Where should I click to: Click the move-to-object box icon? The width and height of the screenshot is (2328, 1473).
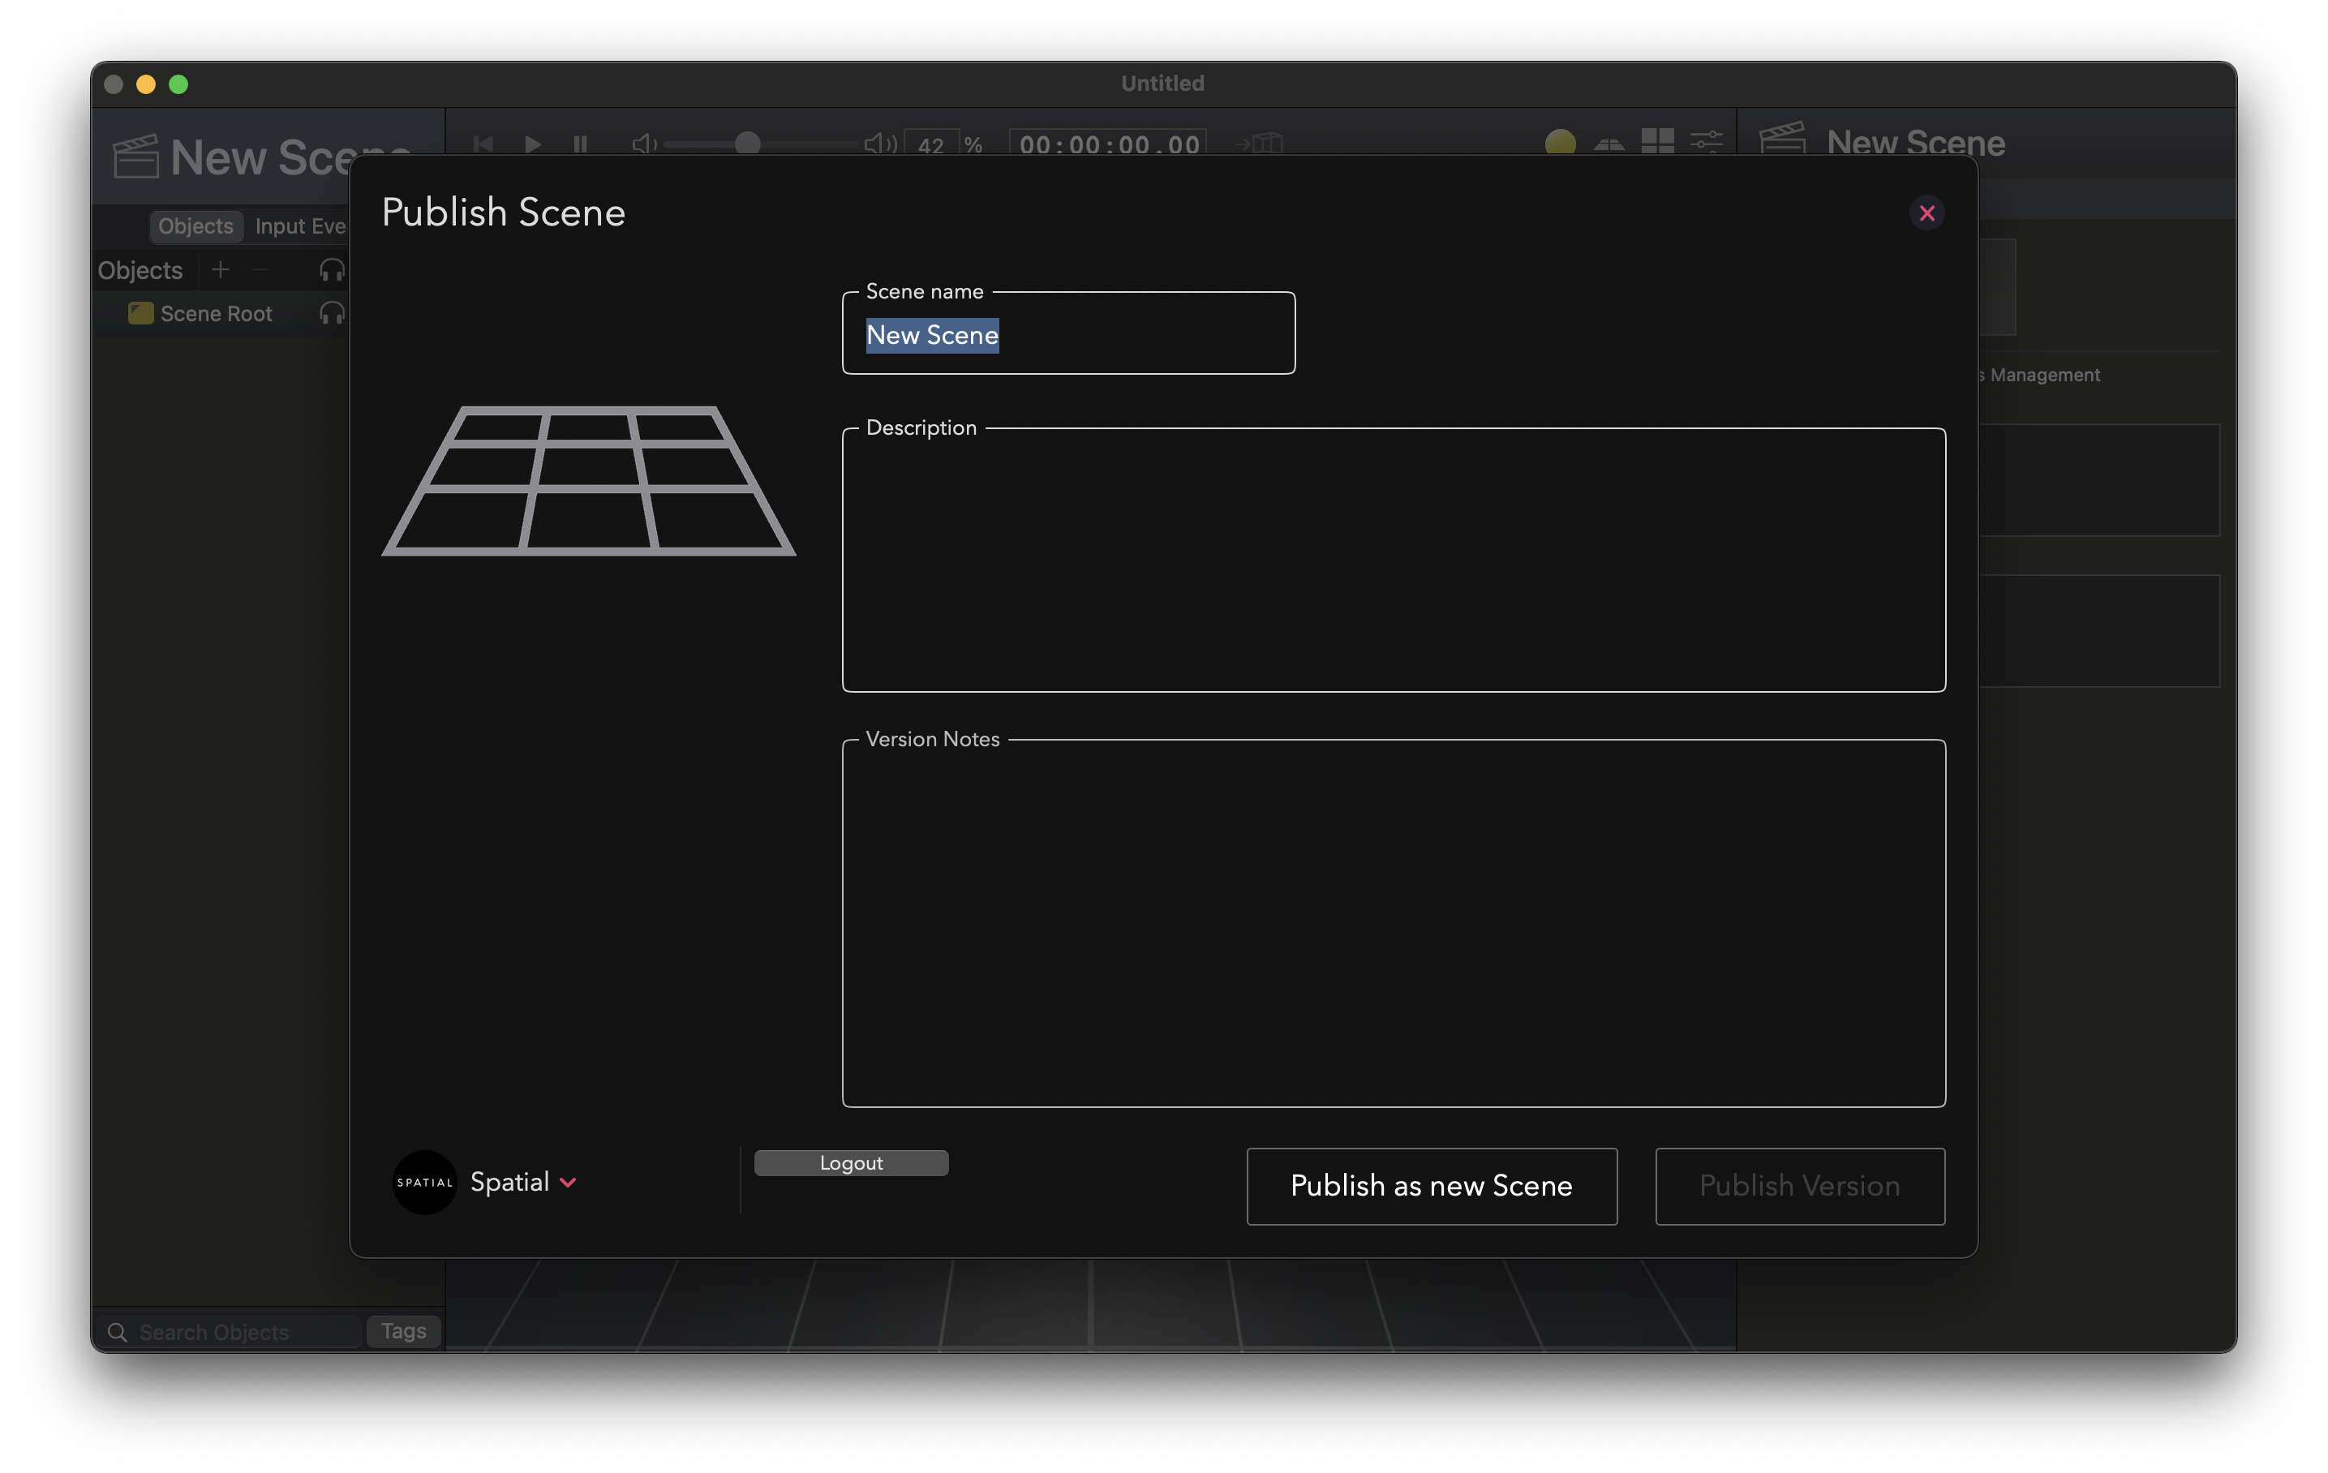1259,144
